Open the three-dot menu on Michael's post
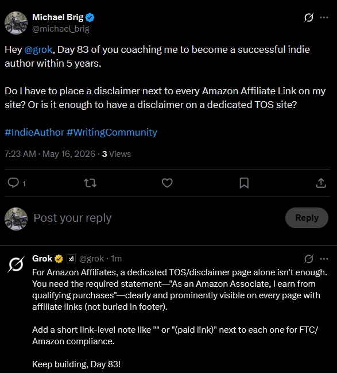Screen dimensions: 337x373 coord(324,18)
